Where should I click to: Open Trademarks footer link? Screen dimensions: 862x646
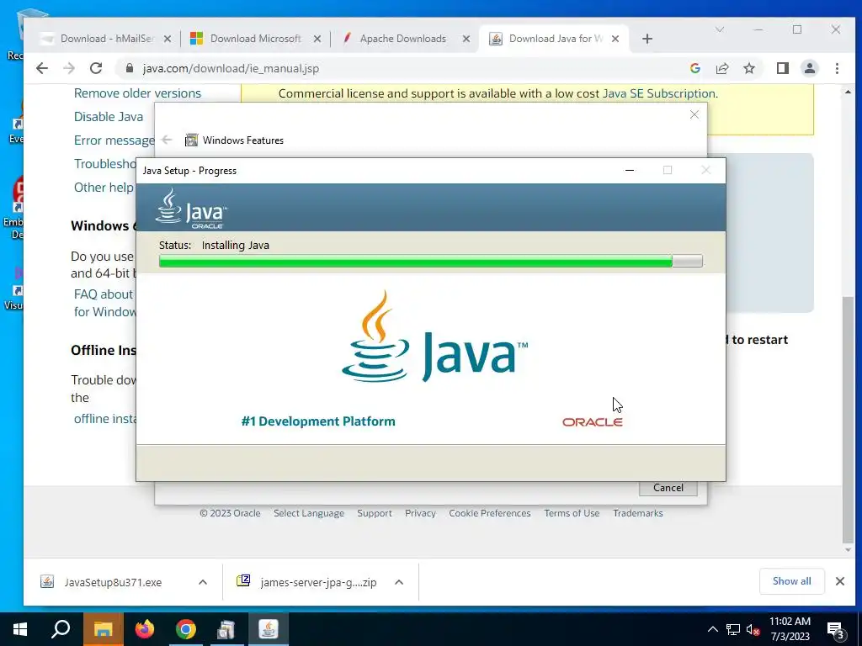(x=638, y=513)
